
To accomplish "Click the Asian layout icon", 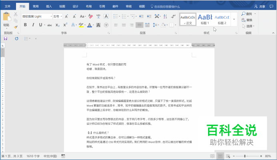I will click(157, 16).
